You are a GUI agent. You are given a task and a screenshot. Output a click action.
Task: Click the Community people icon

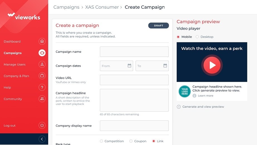point(42,99)
